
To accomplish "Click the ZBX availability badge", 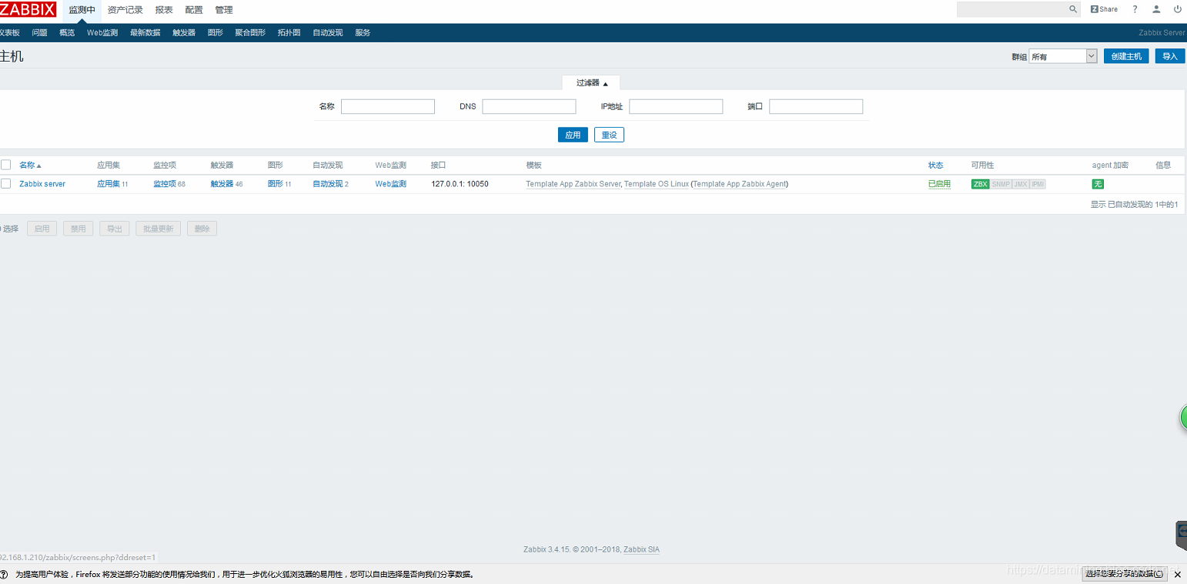I will point(980,184).
